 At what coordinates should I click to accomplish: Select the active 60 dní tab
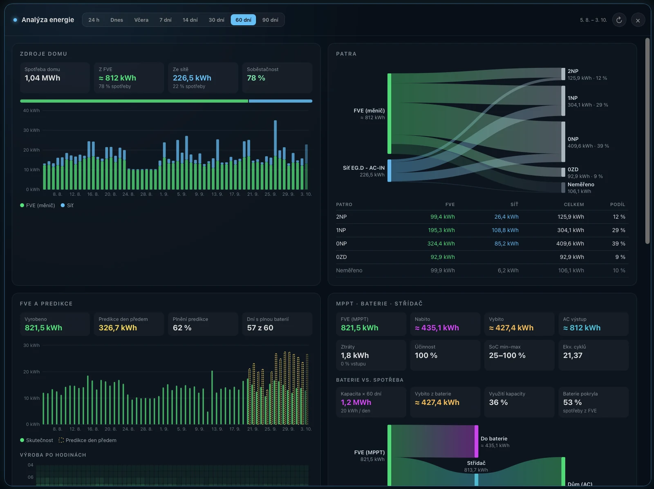pyautogui.click(x=243, y=20)
